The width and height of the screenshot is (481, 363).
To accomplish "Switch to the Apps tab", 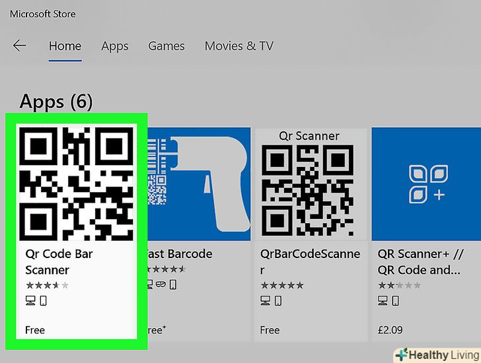I will click(x=115, y=47).
